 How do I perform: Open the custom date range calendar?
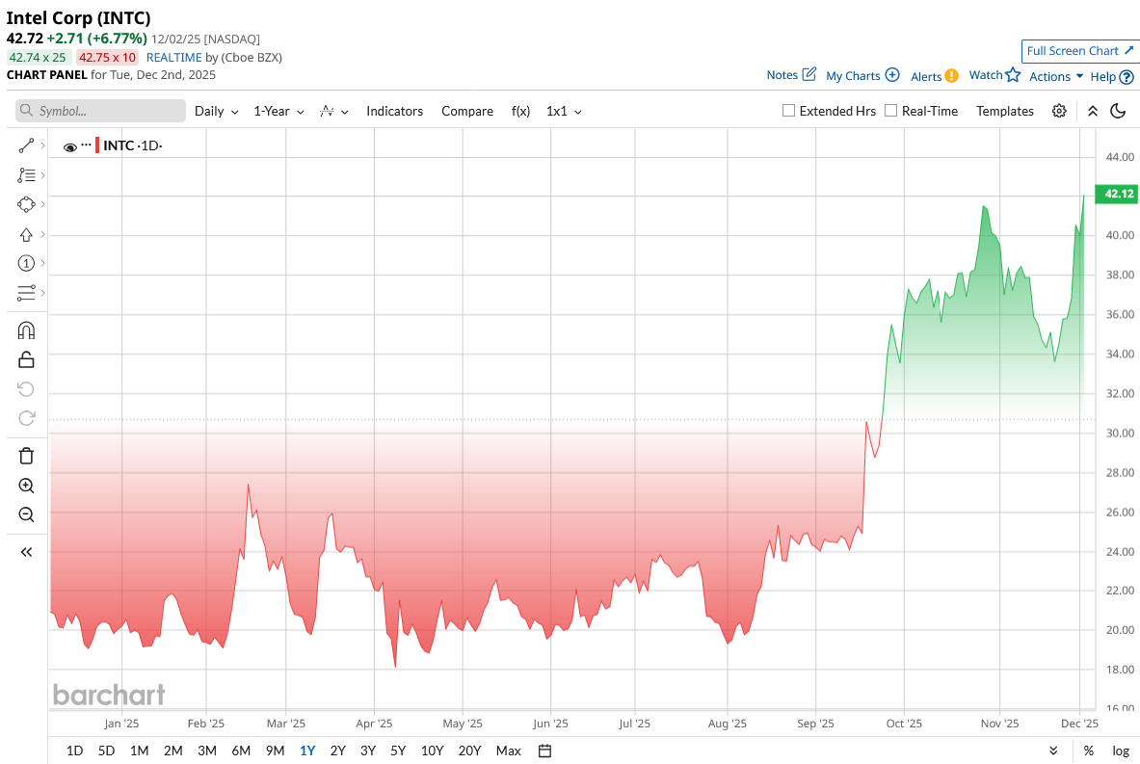pyautogui.click(x=544, y=751)
